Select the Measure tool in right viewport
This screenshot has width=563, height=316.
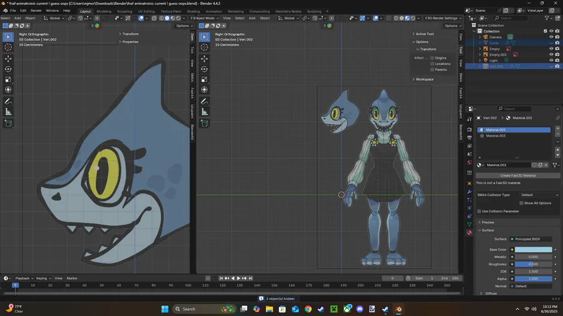click(205, 112)
